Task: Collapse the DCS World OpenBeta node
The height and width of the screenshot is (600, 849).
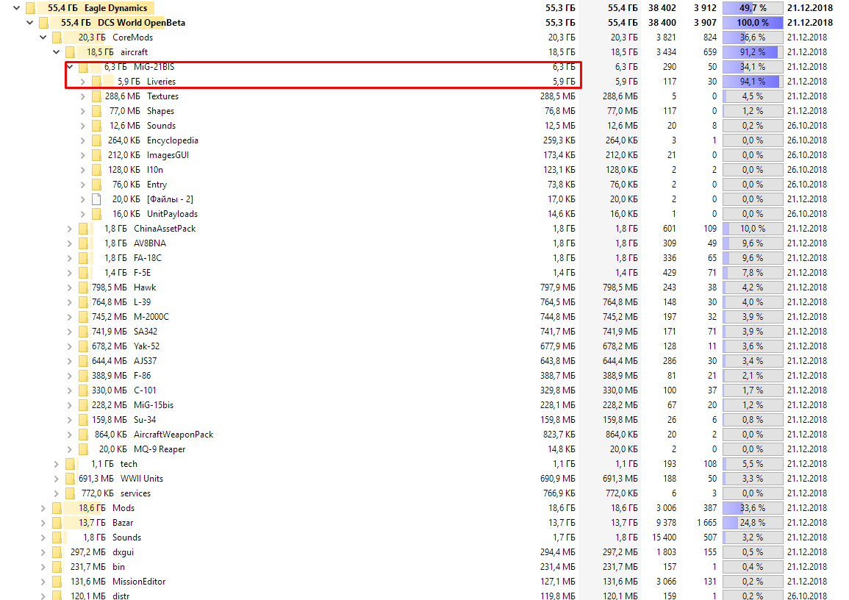Action: (30, 23)
